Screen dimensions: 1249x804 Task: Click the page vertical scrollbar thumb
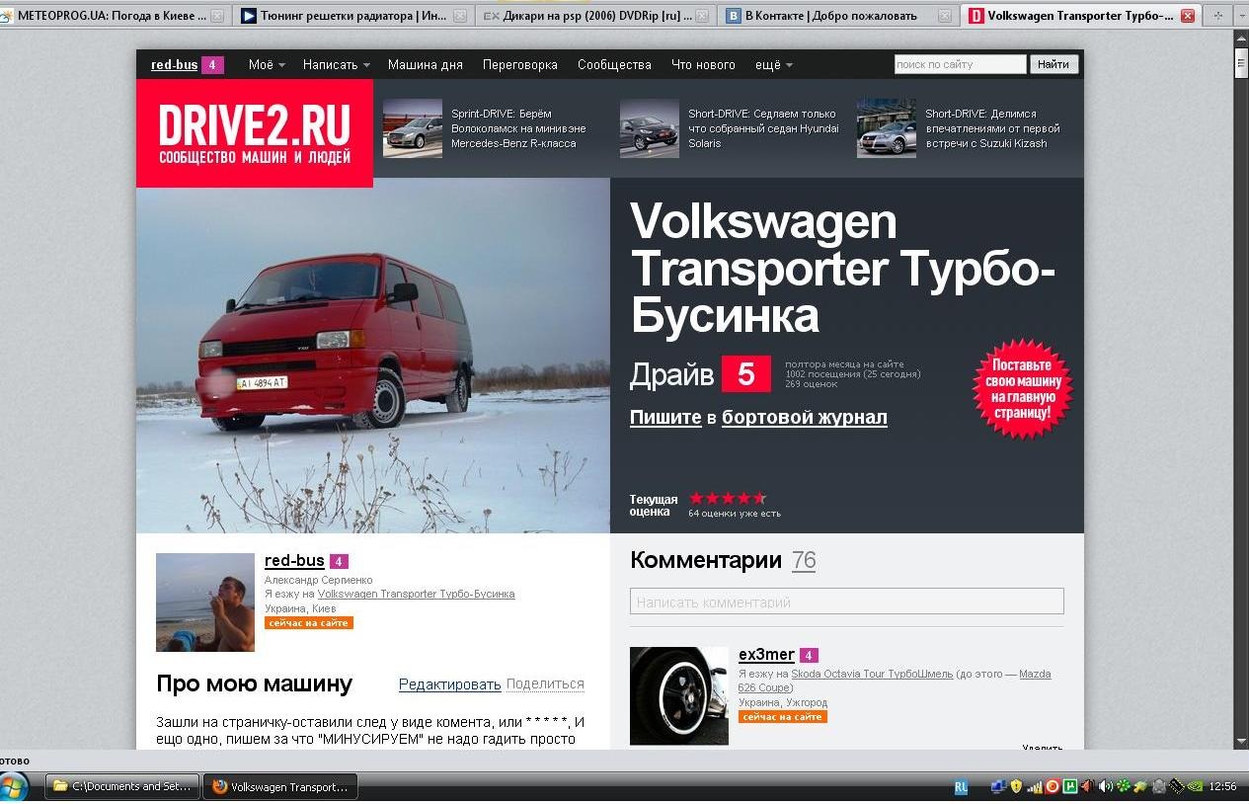tap(1241, 62)
